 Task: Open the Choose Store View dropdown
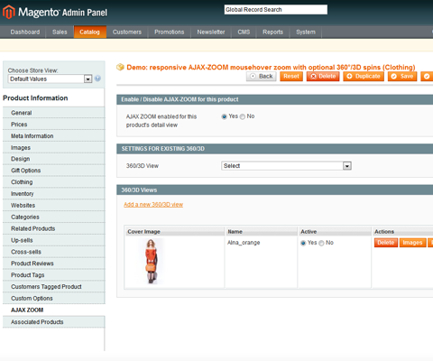click(50, 79)
